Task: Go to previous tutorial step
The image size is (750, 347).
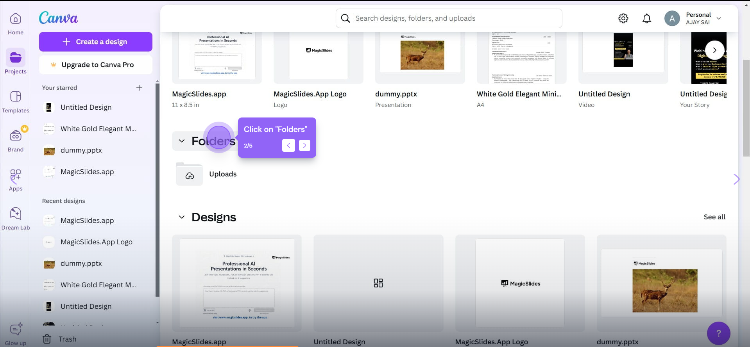Action: tap(288, 145)
